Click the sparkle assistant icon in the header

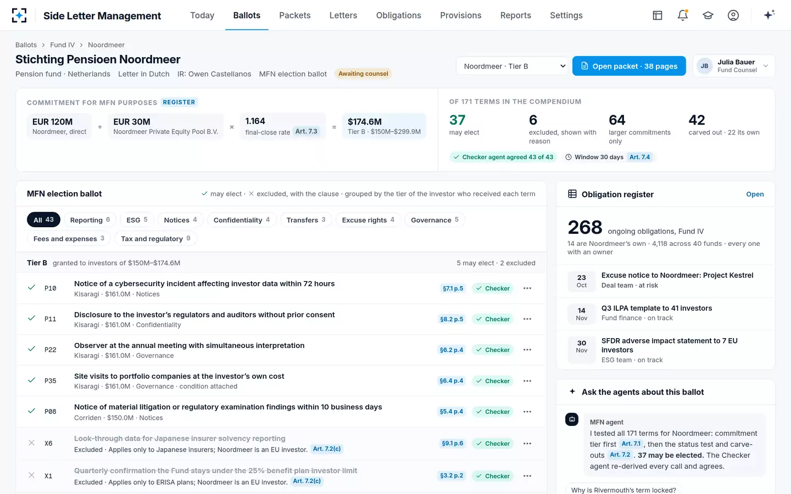point(769,15)
